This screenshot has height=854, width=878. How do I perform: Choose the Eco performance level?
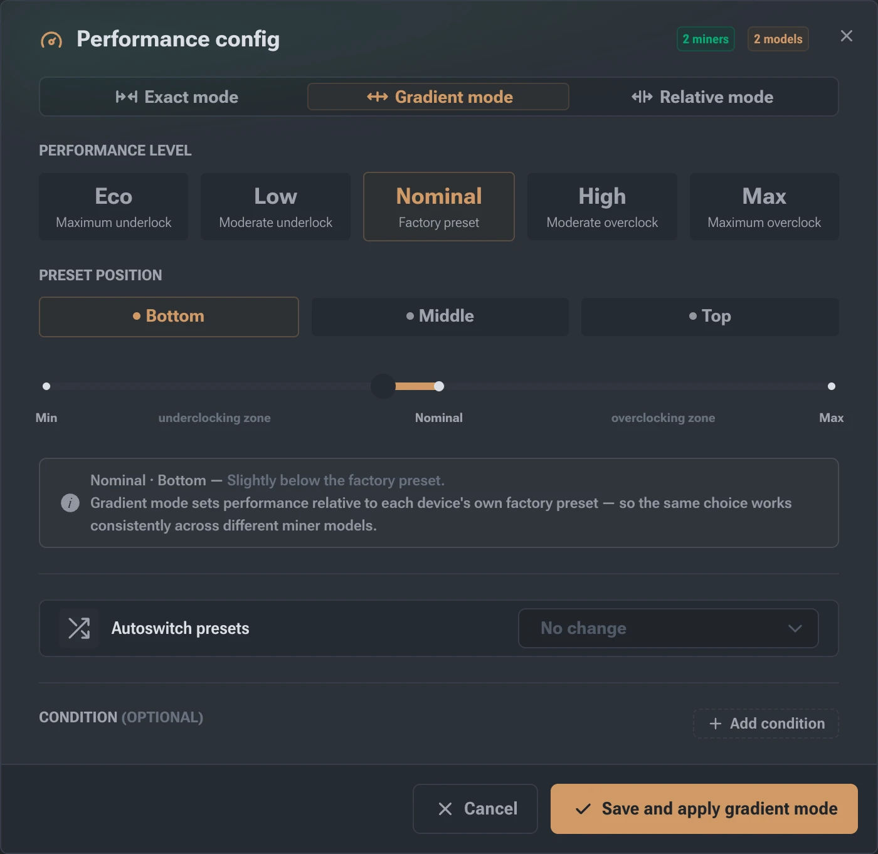pos(114,207)
